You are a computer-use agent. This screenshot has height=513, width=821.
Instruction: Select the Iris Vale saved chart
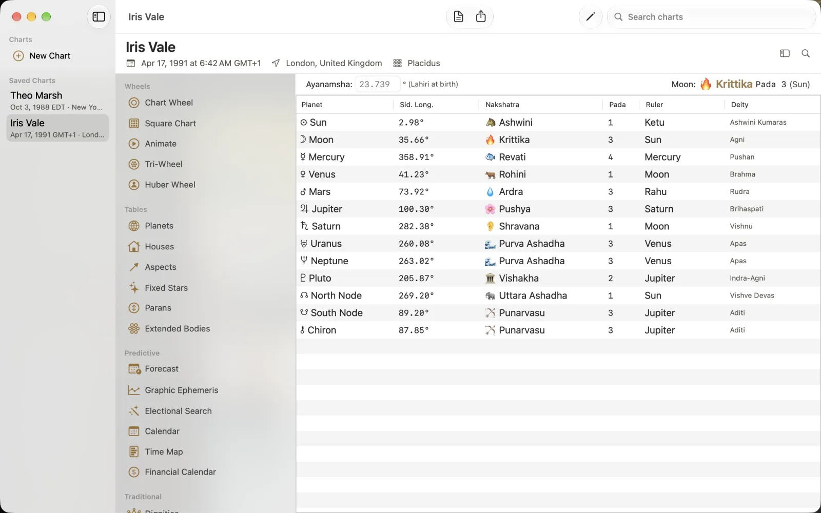coord(57,128)
